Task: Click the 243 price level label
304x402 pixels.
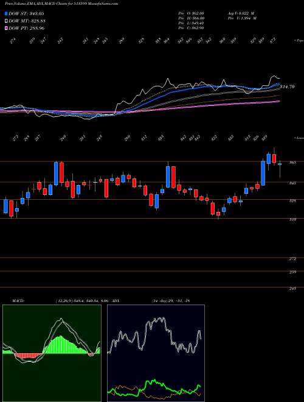Action: (x=293, y=289)
